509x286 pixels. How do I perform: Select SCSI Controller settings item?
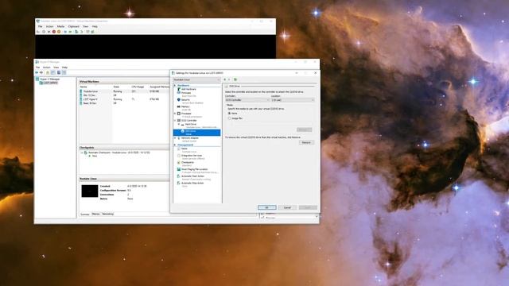pyautogui.click(x=189, y=120)
